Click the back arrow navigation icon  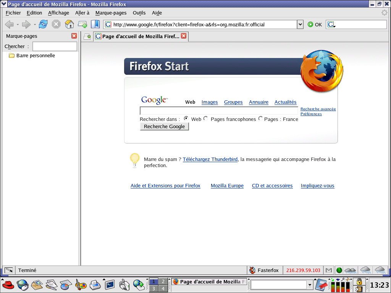click(9, 24)
